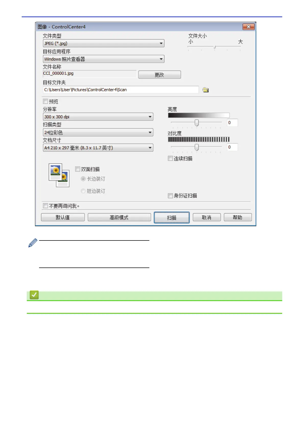Click the 更改 file name button
The height and width of the screenshot is (429, 304).
point(160,75)
